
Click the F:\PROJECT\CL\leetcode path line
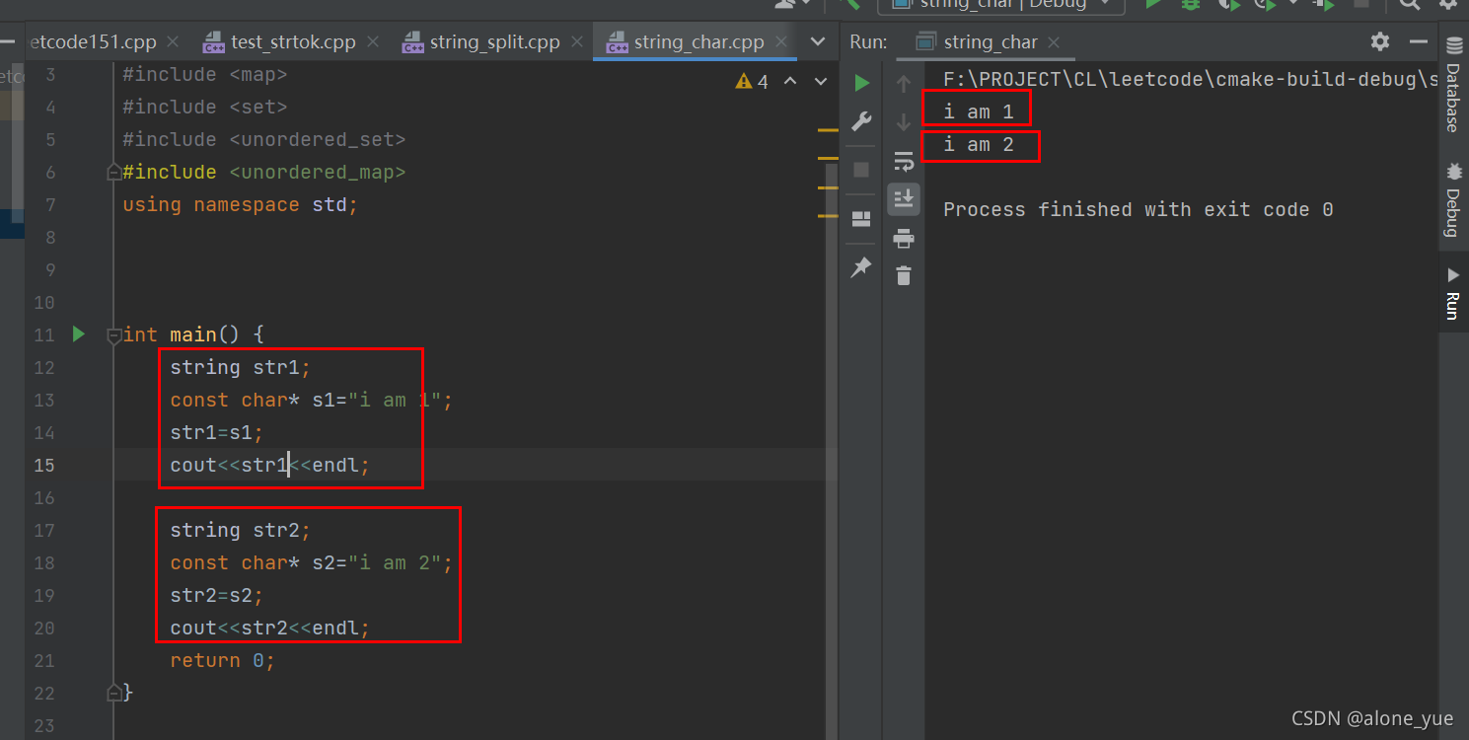coord(1190,79)
